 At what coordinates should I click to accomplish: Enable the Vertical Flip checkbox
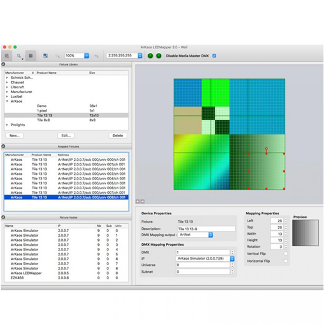[x=286, y=253]
